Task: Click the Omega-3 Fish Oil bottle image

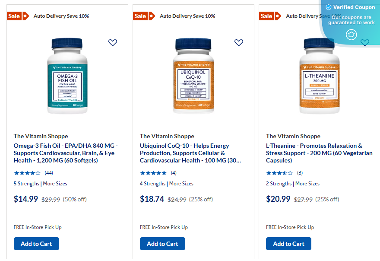Action: pos(67,77)
